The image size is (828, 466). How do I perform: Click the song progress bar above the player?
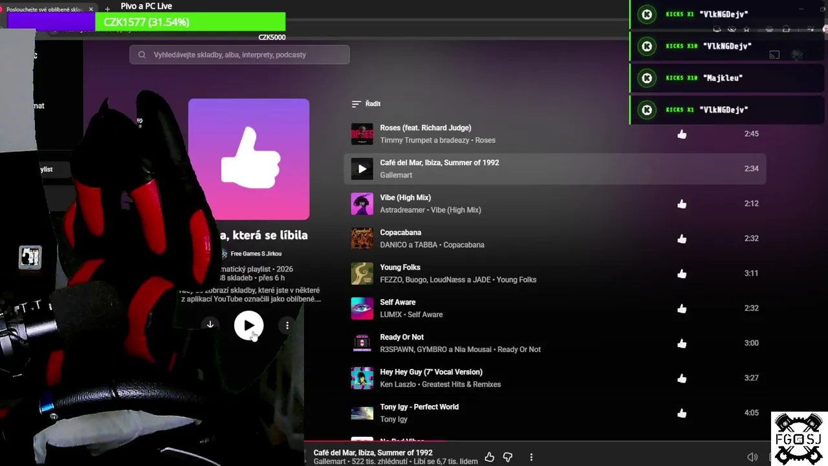pyautogui.click(x=566, y=441)
